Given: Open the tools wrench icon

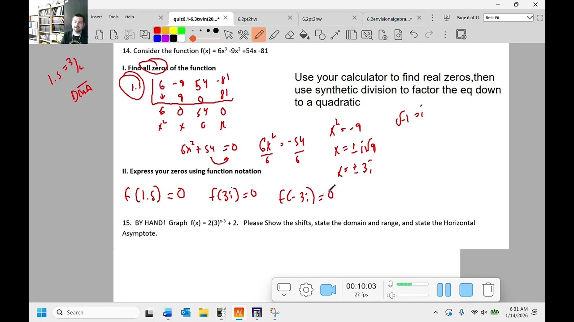Looking at the screenshot, I should pos(243,35).
